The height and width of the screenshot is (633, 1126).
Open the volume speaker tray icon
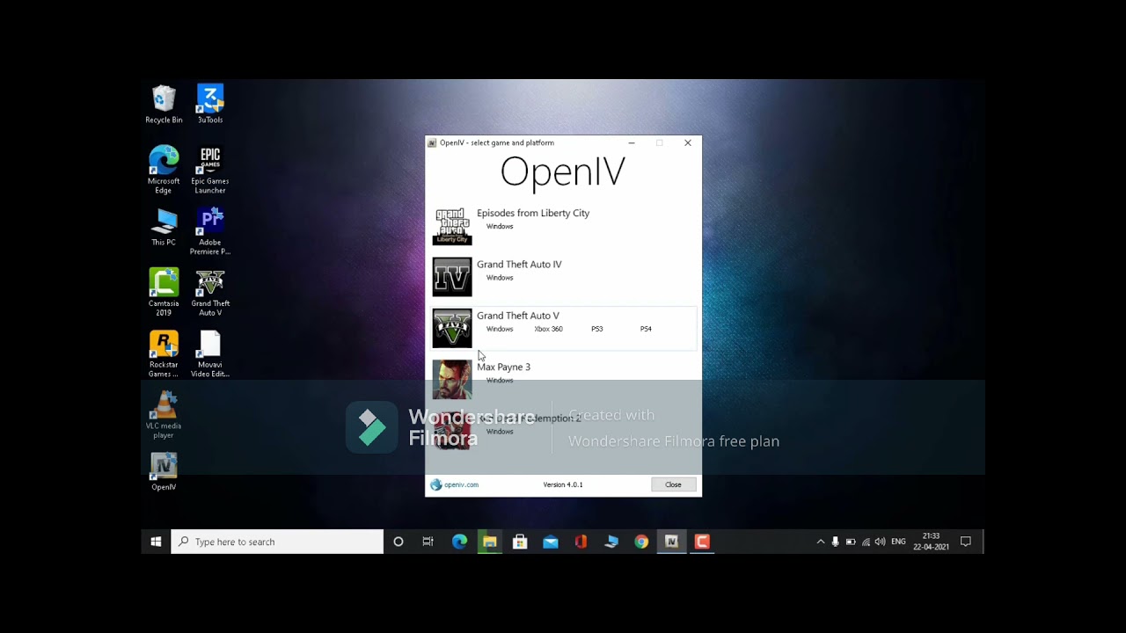pyautogui.click(x=881, y=542)
